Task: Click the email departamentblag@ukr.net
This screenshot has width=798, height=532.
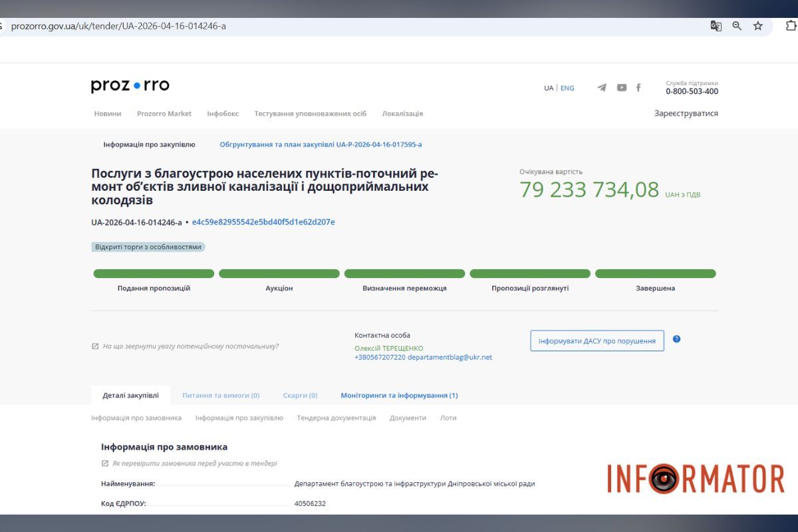Action: click(450, 357)
